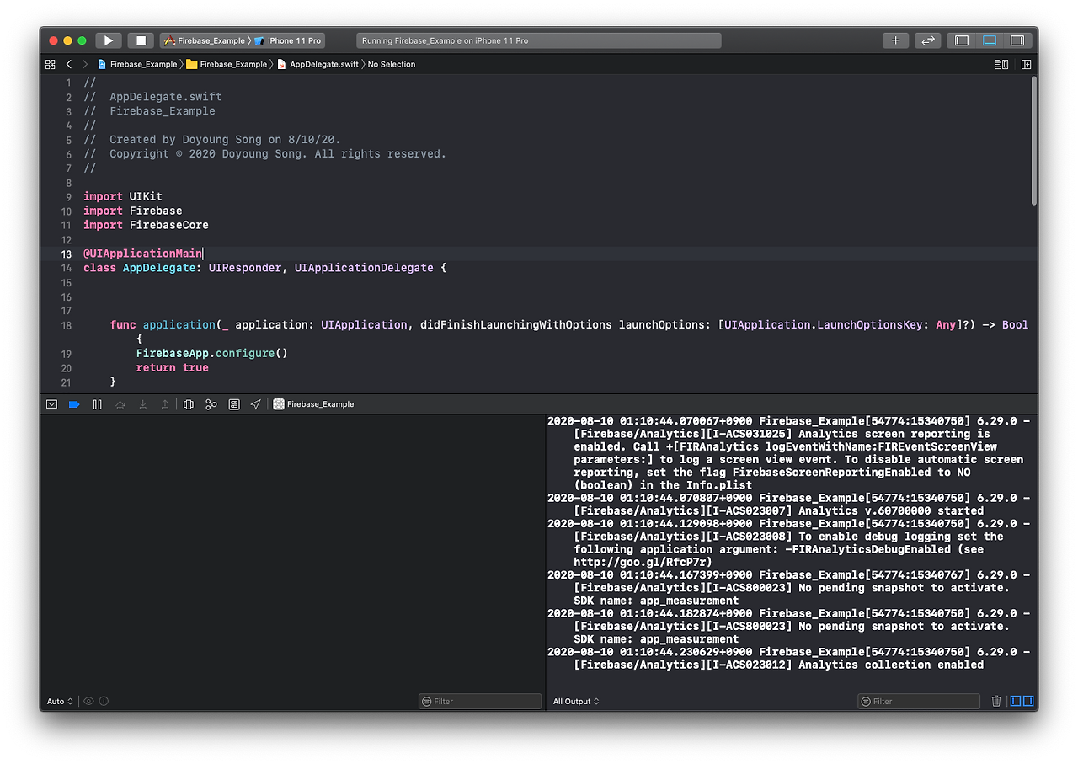The width and height of the screenshot is (1078, 764).
Task: Open the Firebase_Example folder breadcrumb
Action: (227, 64)
